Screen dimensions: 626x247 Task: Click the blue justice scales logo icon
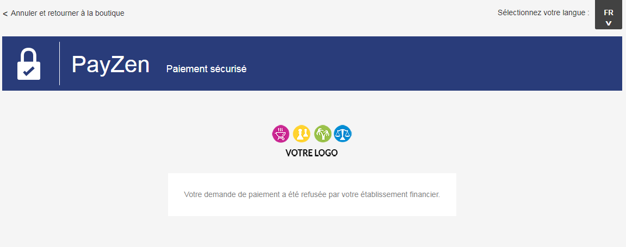tap(343, 134)
